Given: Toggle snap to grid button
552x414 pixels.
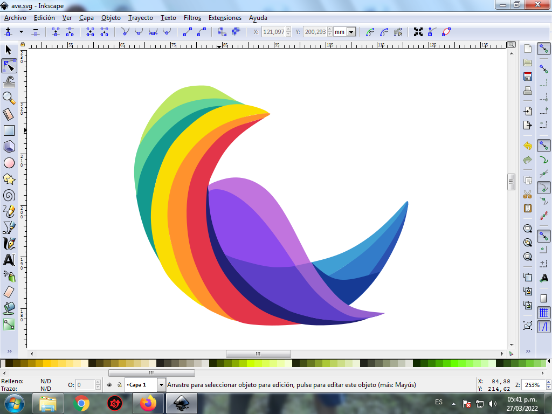Looking at the screenshot, I should (x=544, y=312).
